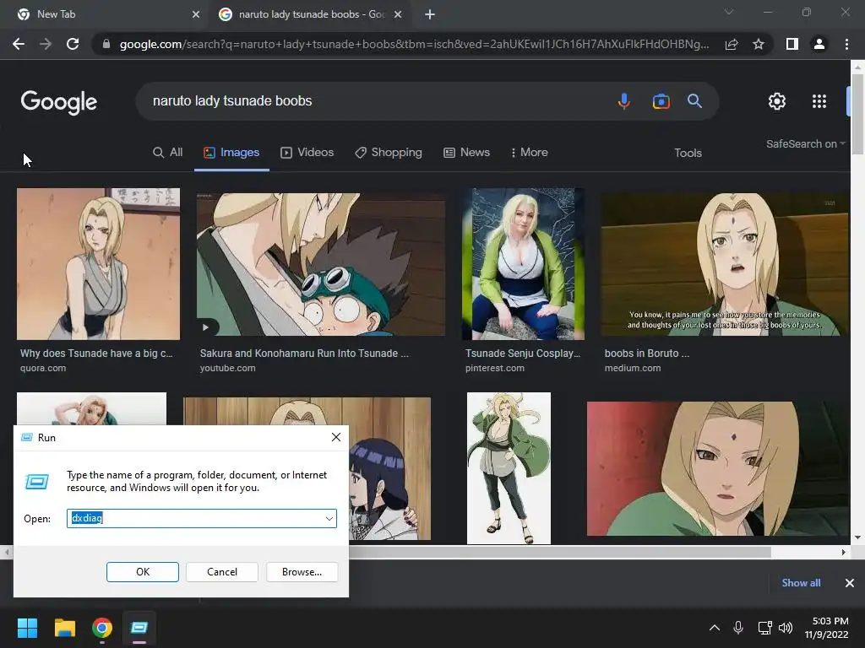The height and width of the screenshot is (648, 865).
Task: Click the padlock site info icon
Action: click(106, 44)
